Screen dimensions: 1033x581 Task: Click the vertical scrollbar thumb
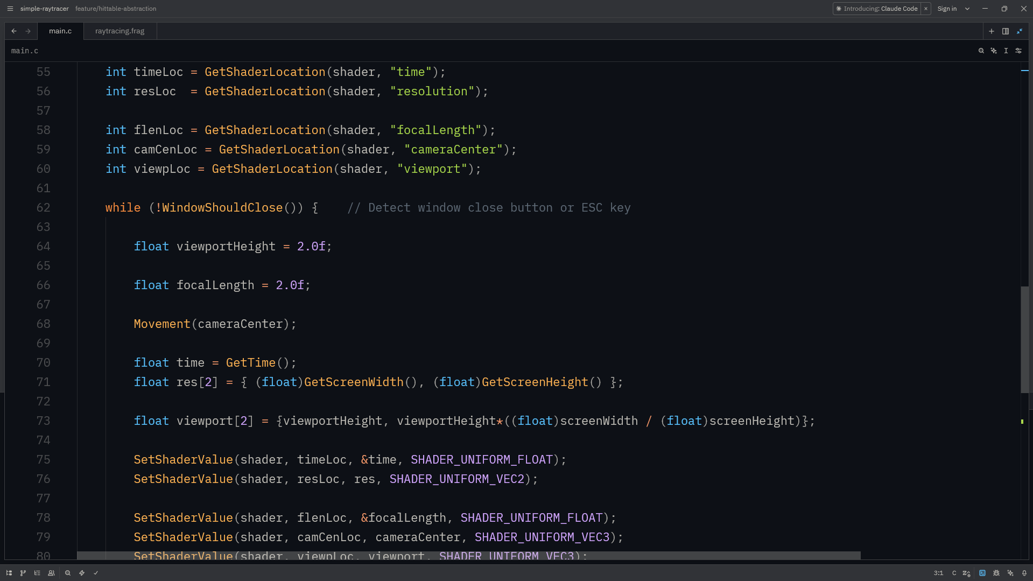(x=1025, y=339)
